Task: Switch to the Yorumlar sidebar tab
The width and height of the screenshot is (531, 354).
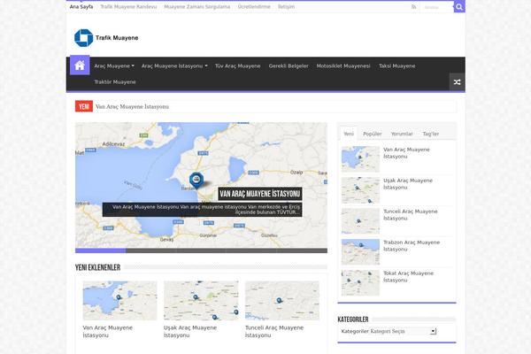Action: coord(402,134)
